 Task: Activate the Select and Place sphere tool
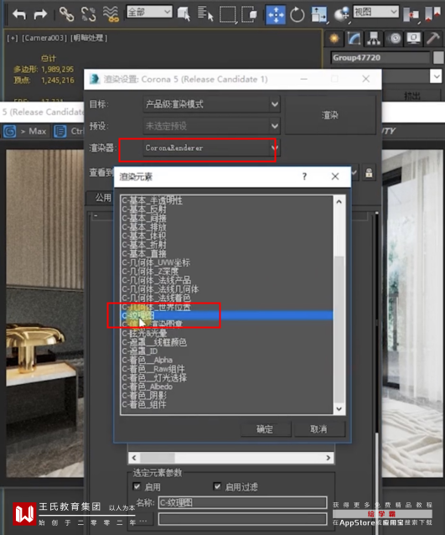pos(341,14)
